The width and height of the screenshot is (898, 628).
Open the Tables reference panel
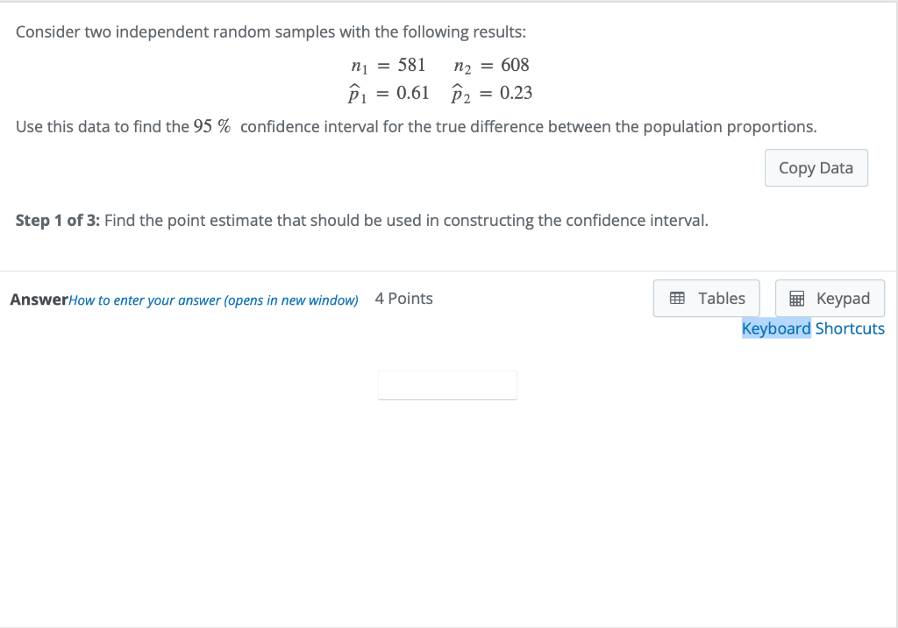706,298
